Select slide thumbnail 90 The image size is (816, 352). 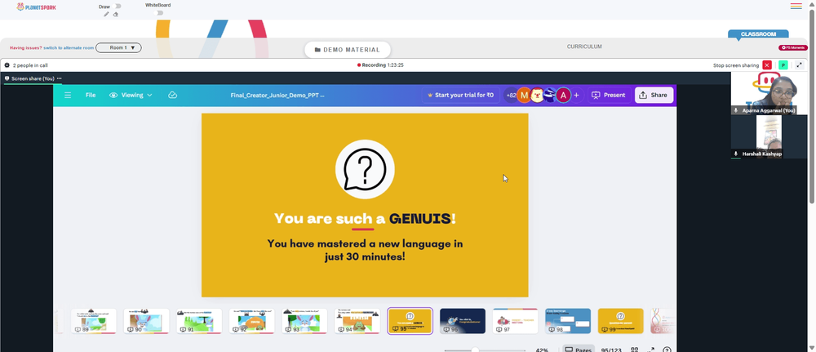[146, 321]
